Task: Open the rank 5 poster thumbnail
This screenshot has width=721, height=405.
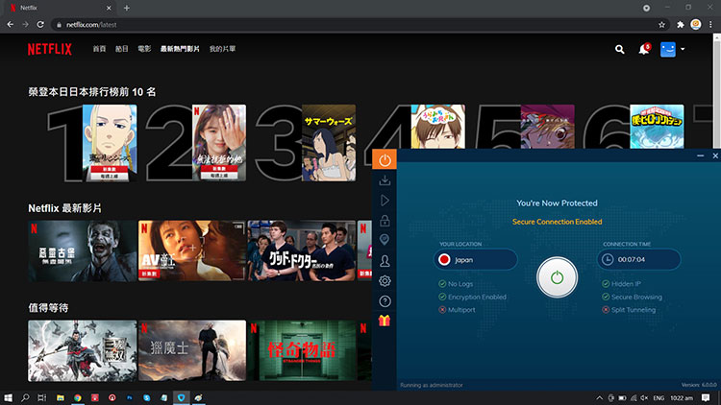Action: tap(547, 127)
